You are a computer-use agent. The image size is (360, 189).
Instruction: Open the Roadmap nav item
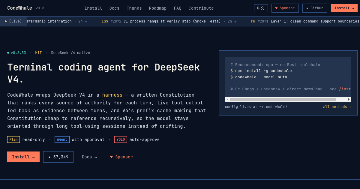coord(158,8)
